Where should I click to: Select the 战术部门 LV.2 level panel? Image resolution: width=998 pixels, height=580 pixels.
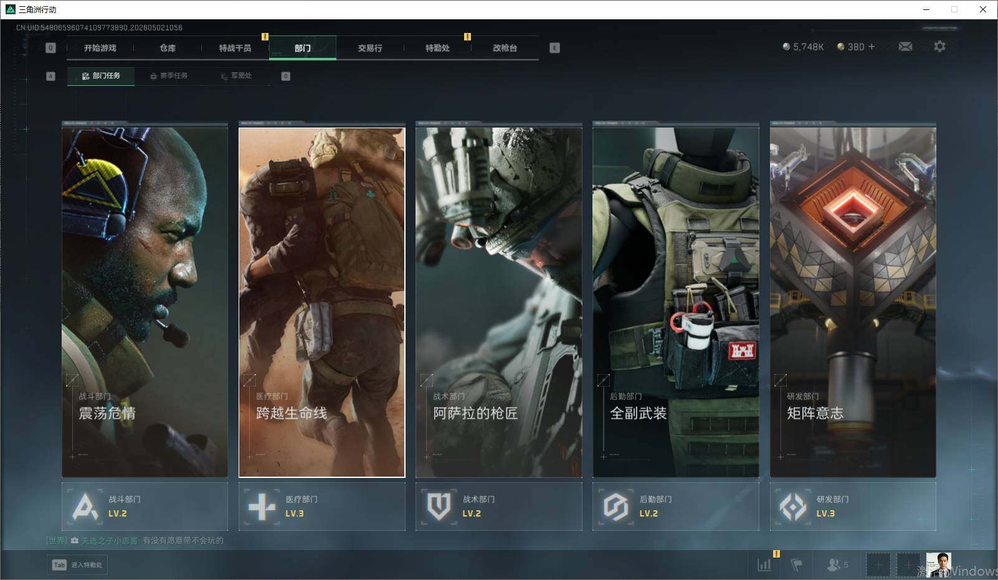click(498, 507)
